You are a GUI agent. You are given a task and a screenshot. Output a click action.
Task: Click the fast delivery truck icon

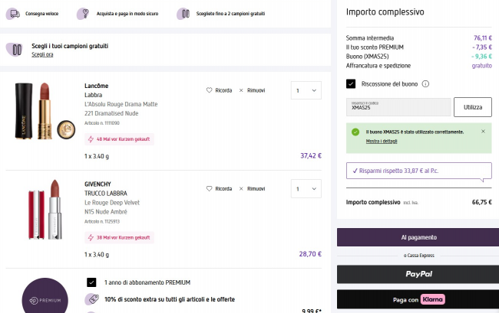13,14
